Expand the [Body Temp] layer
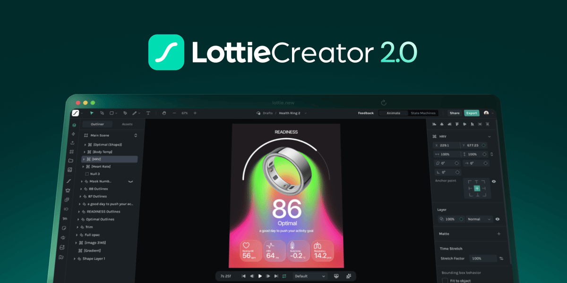The height and width of the screenshot is (283, 567). tap(85, 152)
